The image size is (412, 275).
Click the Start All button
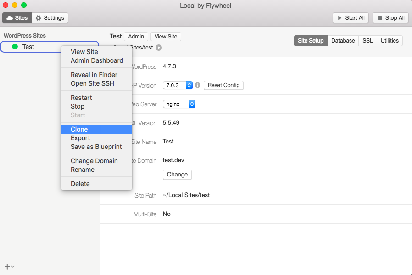pos(351,18)
